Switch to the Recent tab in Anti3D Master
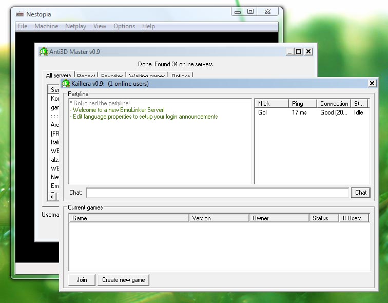 (86, 75)
